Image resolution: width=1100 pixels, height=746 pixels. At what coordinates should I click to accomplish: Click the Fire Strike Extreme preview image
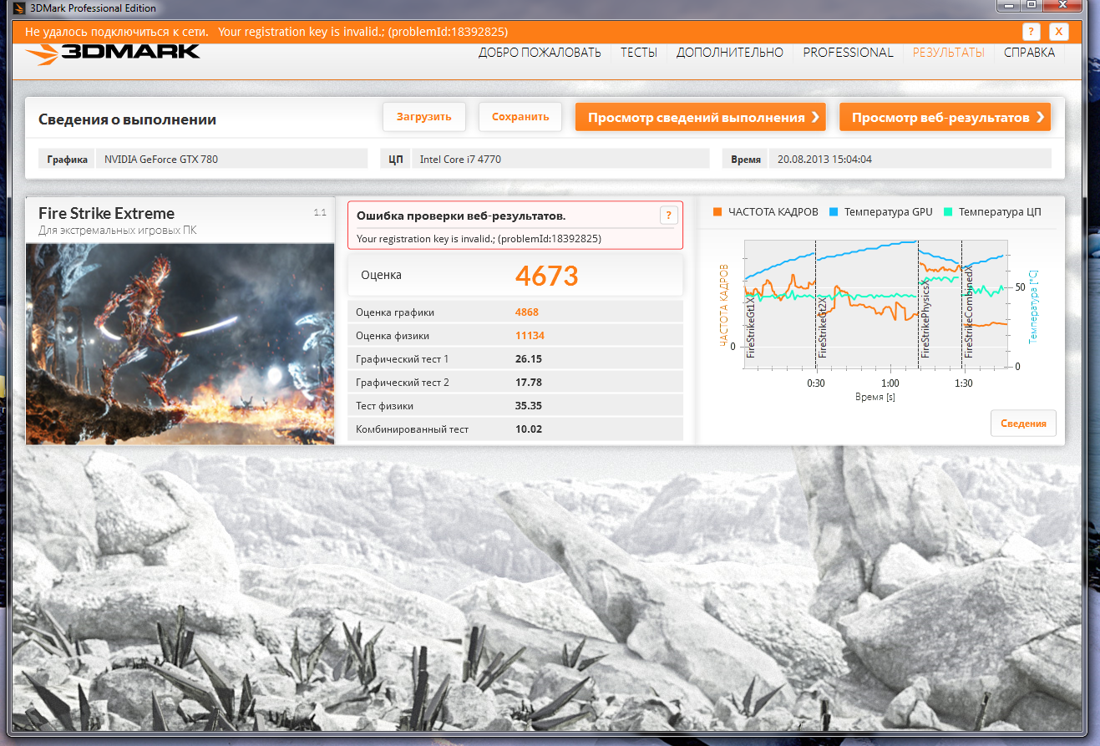pyautogui.click(x=180, y=343)
